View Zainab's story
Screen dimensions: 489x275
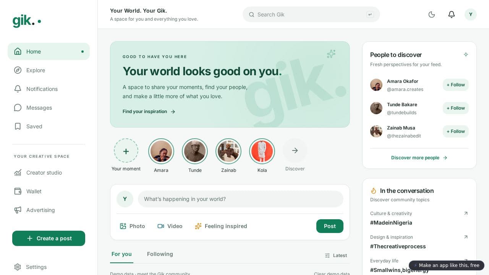coord(228,151)
